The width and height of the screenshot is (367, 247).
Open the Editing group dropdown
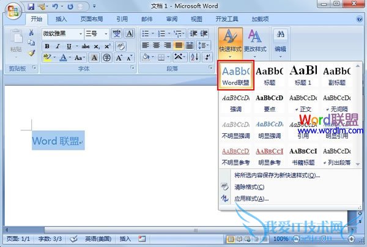280,43
